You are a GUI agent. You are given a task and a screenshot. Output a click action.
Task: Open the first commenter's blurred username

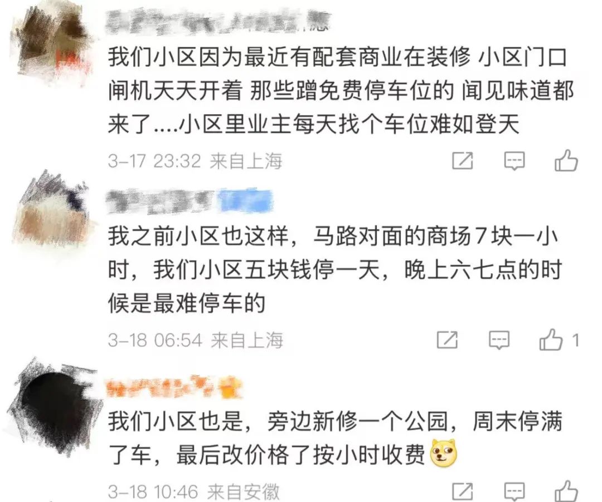[217, 21]
